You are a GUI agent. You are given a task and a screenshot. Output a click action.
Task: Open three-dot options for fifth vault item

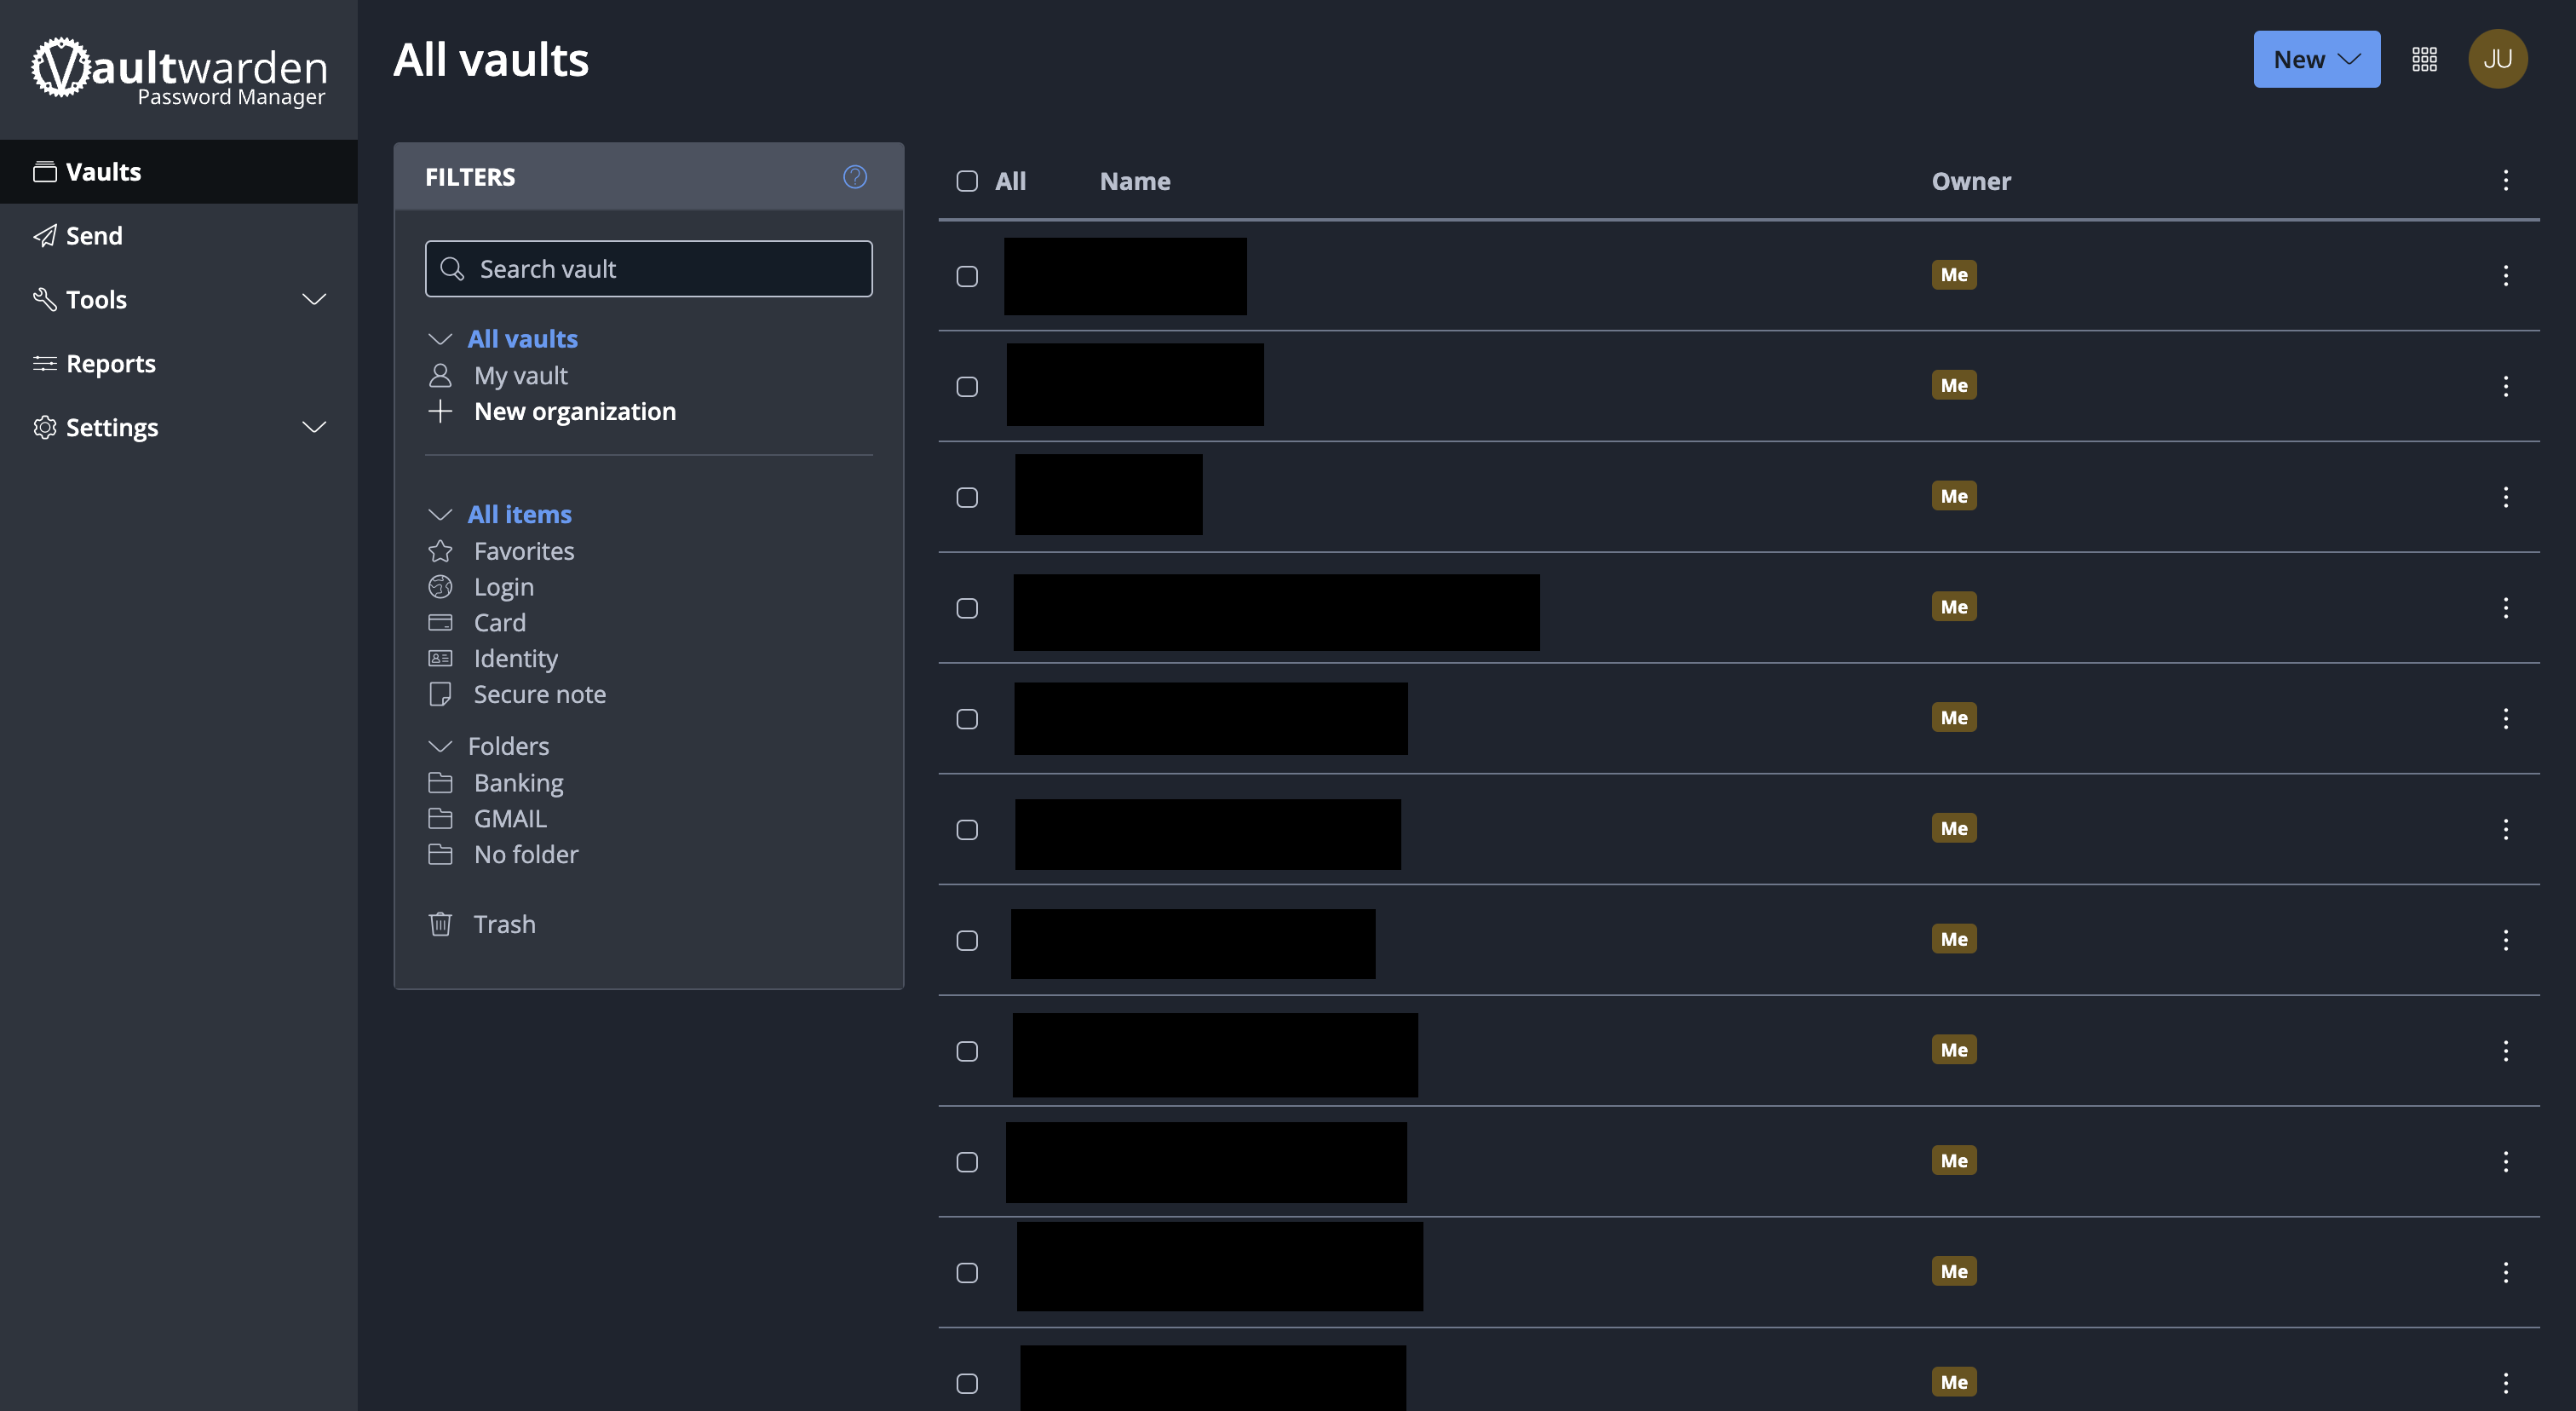[2505, 718]
